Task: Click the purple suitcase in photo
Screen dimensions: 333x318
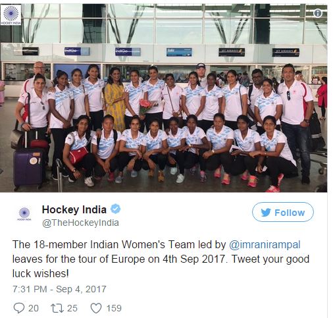Action: pos(28,168)
